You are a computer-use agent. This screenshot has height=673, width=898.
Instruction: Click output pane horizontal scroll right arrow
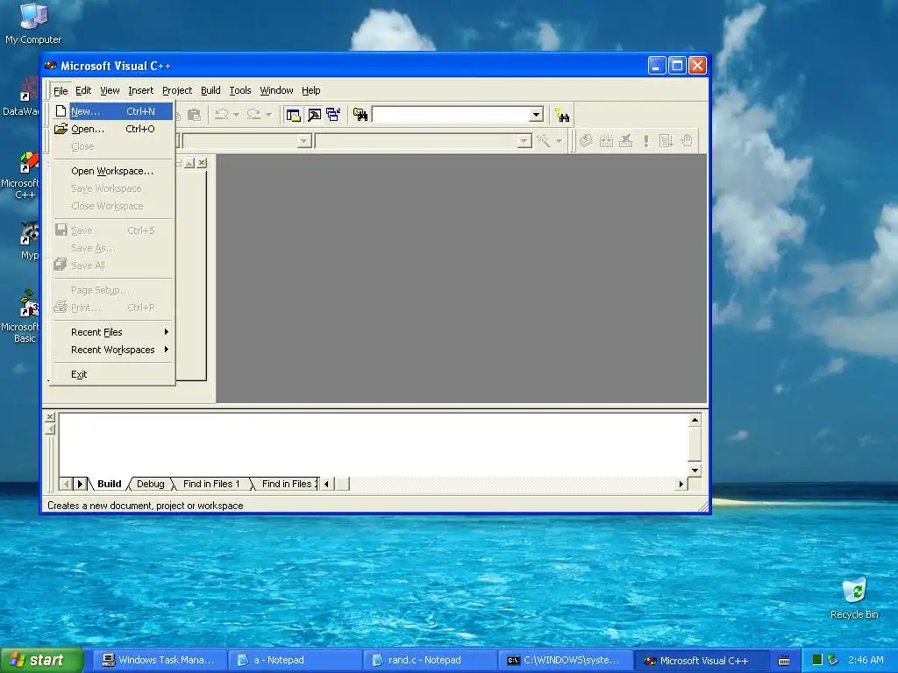pos(681,484)
